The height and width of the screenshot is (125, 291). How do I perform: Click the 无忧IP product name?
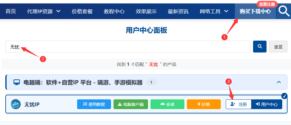pyautogui.click(x=32, y=104)
